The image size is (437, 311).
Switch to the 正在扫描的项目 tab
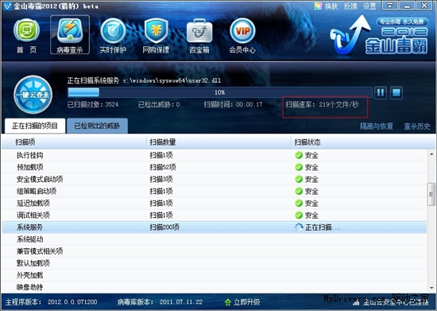click(35, 126)
